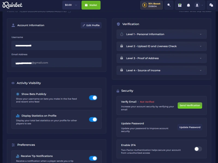Click the profile avatar icon
Image resolution: width=218 pixels, height=163 pixels.
point(197,5)
